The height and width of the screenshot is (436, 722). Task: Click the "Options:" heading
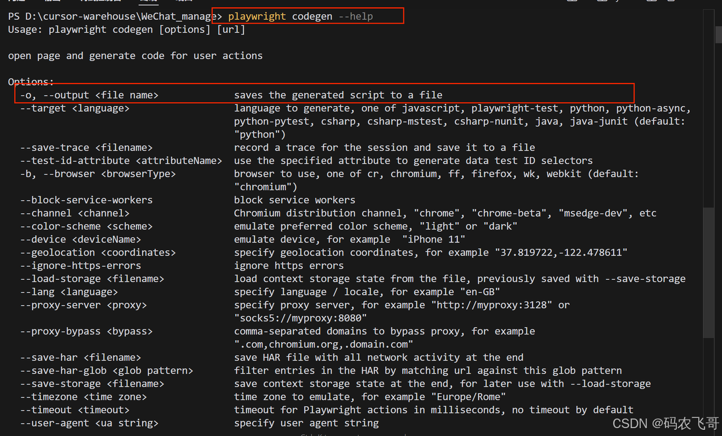coord(31,82)
